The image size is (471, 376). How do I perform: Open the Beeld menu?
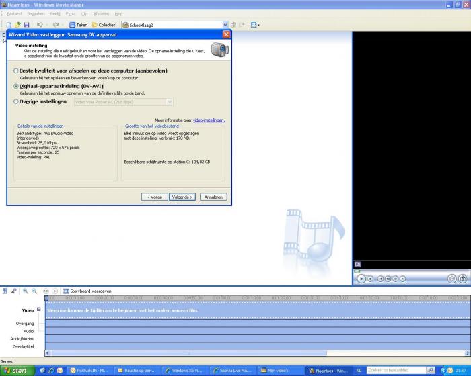pyautogui.click(x=55, y=14)
